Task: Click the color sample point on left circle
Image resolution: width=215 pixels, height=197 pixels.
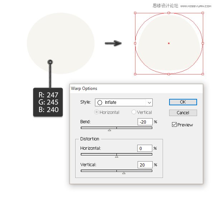Action: click(50, 62)
